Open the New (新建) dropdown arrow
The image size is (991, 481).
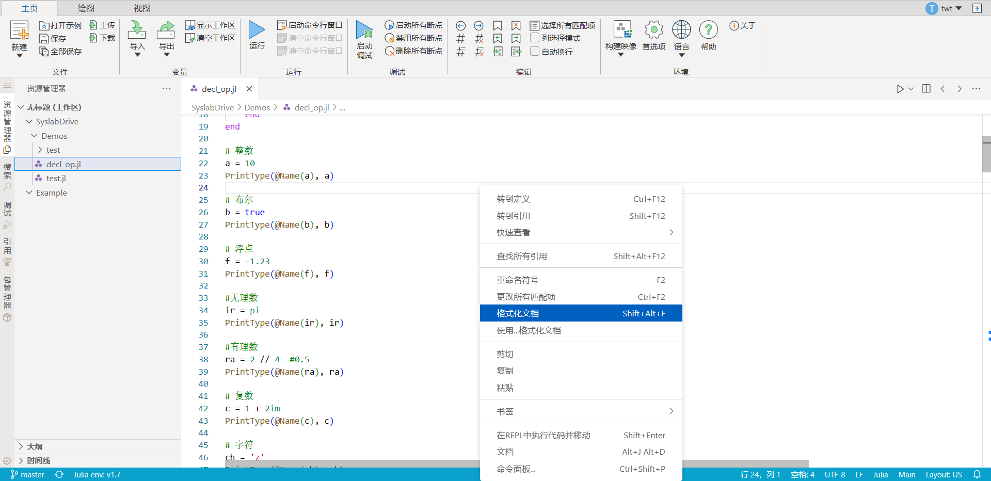20,55
